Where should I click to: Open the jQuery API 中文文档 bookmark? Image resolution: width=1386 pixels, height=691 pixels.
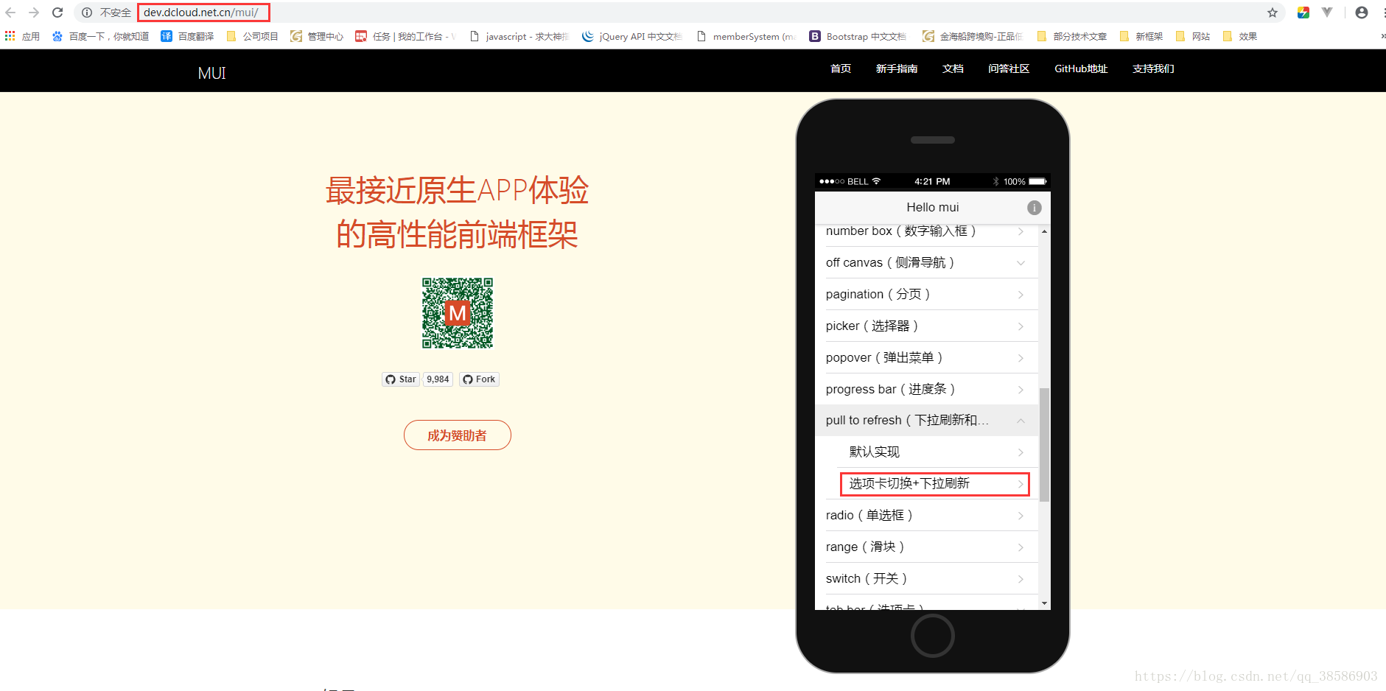click(x=632, y=36)
